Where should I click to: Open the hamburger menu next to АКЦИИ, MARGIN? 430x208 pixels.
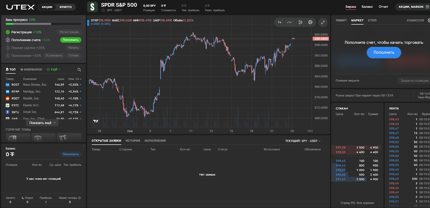pos(427,7)
